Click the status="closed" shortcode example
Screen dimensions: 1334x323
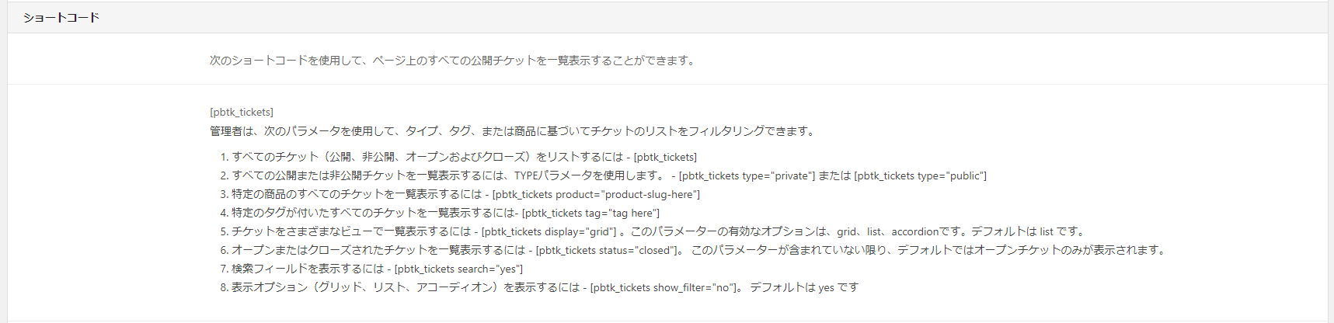pos(608,250)
